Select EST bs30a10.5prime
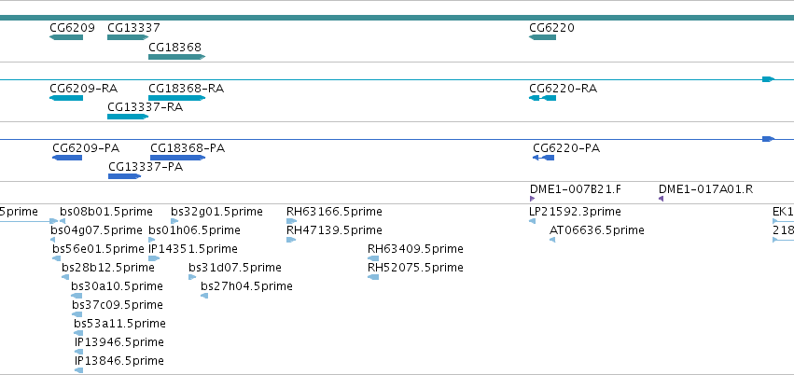The image size is (794, 375). (x=77, y=296)
